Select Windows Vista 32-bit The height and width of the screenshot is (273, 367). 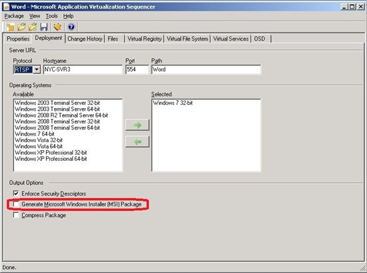coord(39,140)
